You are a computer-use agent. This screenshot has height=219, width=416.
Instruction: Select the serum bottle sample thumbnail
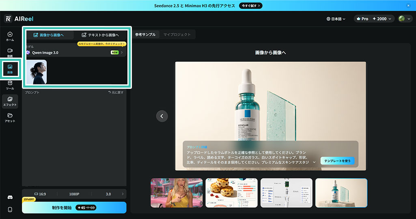pos(341,193)
